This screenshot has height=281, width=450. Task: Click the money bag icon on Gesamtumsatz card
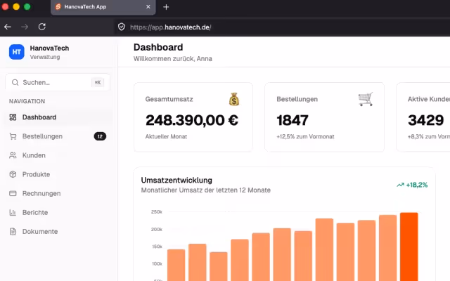[234, 99]
